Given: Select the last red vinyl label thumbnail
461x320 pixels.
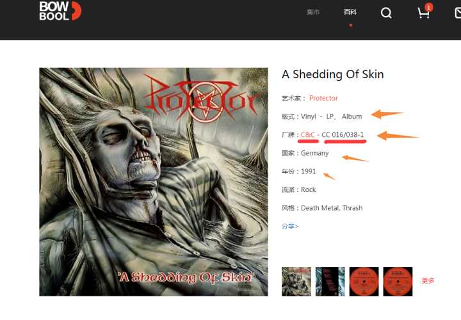Looking at the screenshot, I should pyautogui.click(x=398, y=281).
